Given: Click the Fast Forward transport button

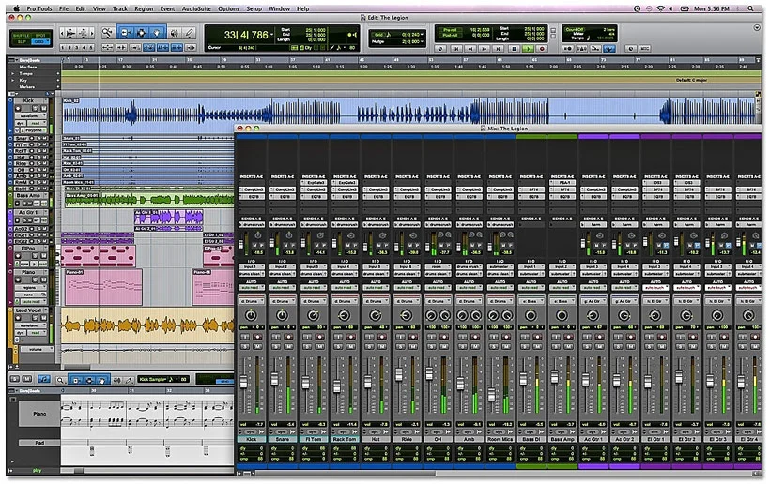Looking at the screenshot, I should pyautogui.click(x=485, y=49).
